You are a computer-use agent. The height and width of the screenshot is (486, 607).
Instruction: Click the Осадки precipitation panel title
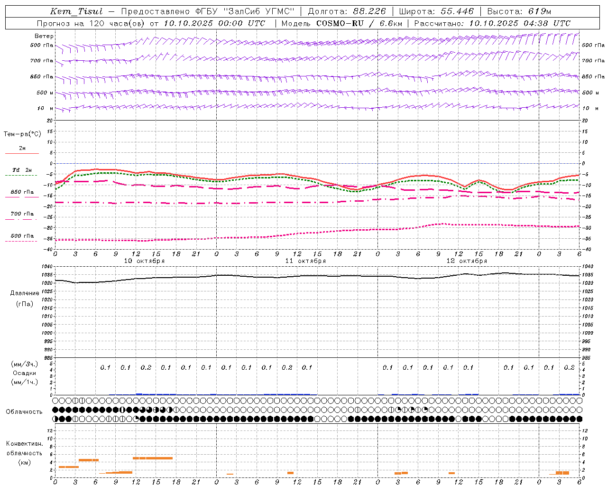tap(25, 373)
